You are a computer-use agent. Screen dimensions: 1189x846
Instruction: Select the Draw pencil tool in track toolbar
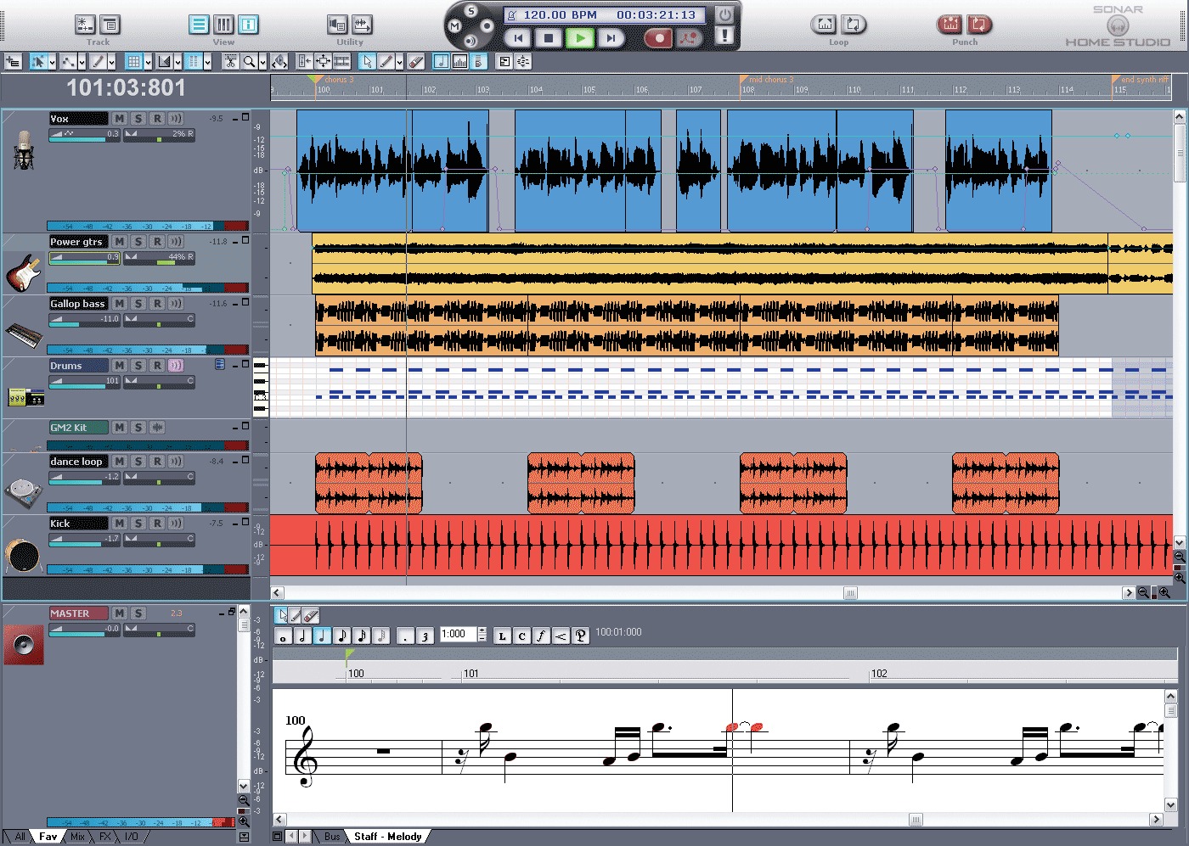[x=386, y=61]
